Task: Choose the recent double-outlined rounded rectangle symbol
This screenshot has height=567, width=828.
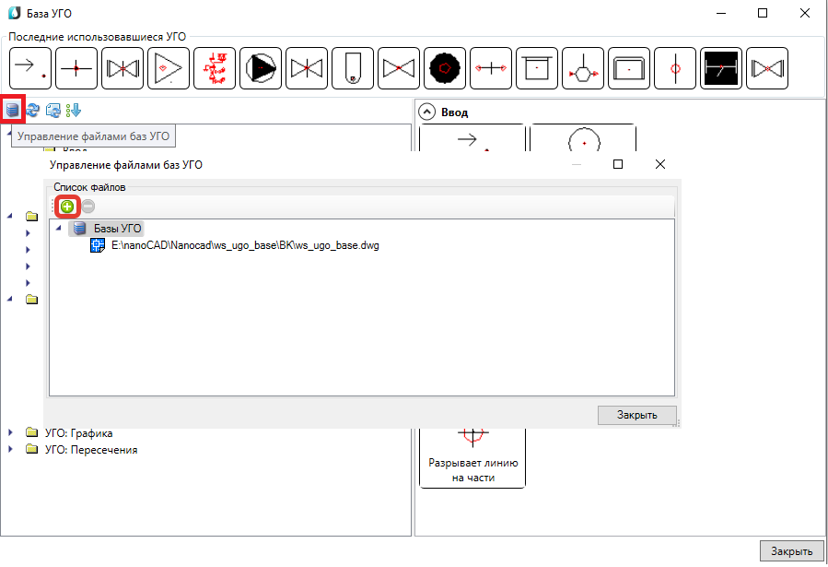Action: pos(629,68)
